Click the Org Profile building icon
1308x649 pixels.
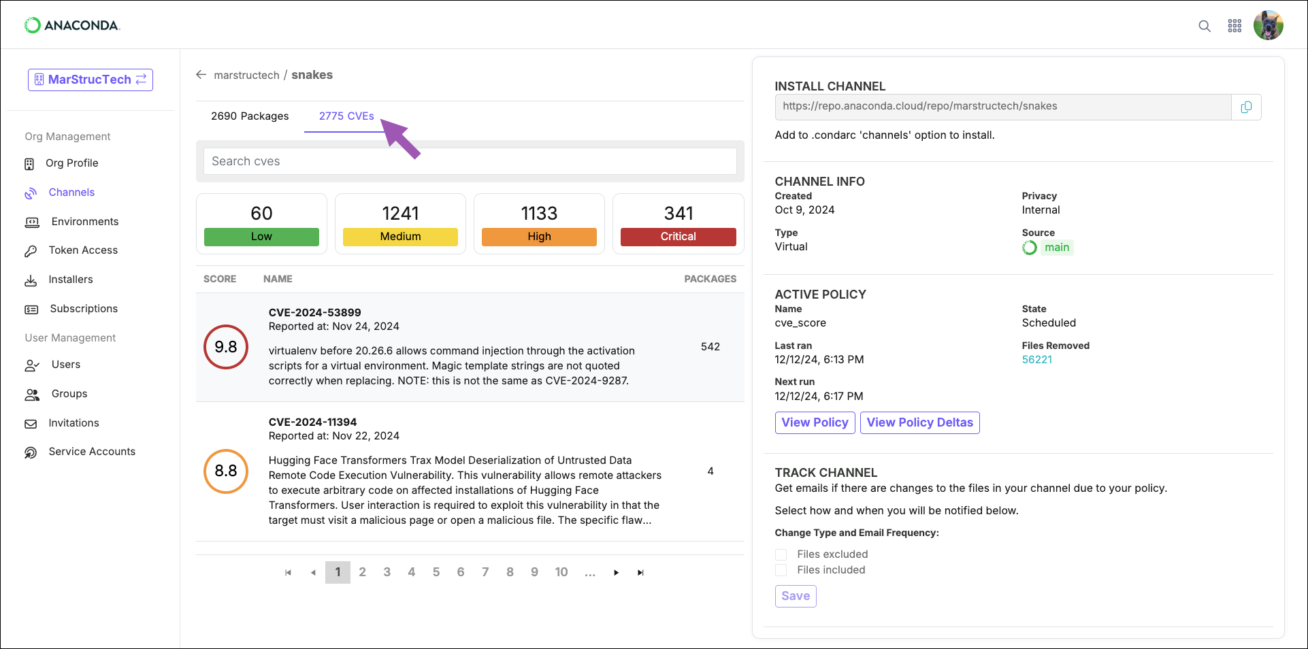(29, 164)
